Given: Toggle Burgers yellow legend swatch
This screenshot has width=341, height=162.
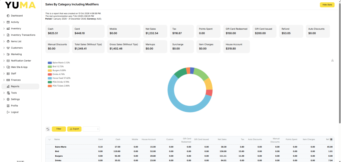Looking at the screenshot, I should [x=50, y=71].
